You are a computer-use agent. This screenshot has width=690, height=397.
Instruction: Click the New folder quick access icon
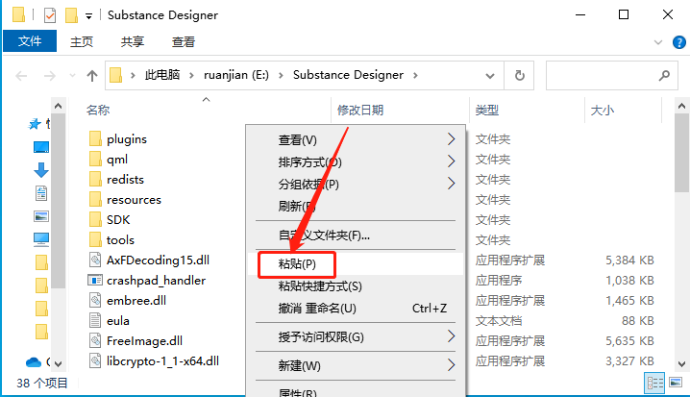click(x=71, y=15)
